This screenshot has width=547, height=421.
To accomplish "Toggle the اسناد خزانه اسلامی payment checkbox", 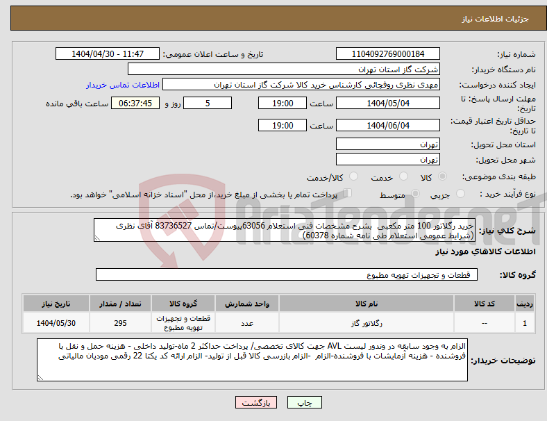I will tap(347, 192).
